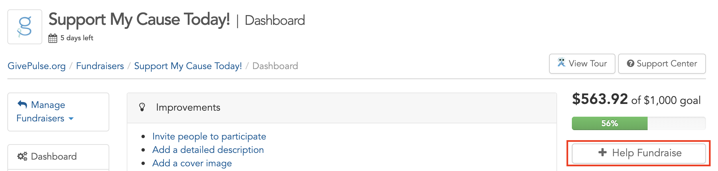Click the calendar icon beside days left
This screenshot has height=171, width=718.
pos(53,38)
